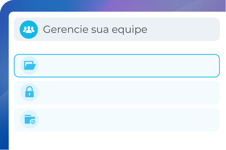Click the open folder icon

[x=30, y=65]
